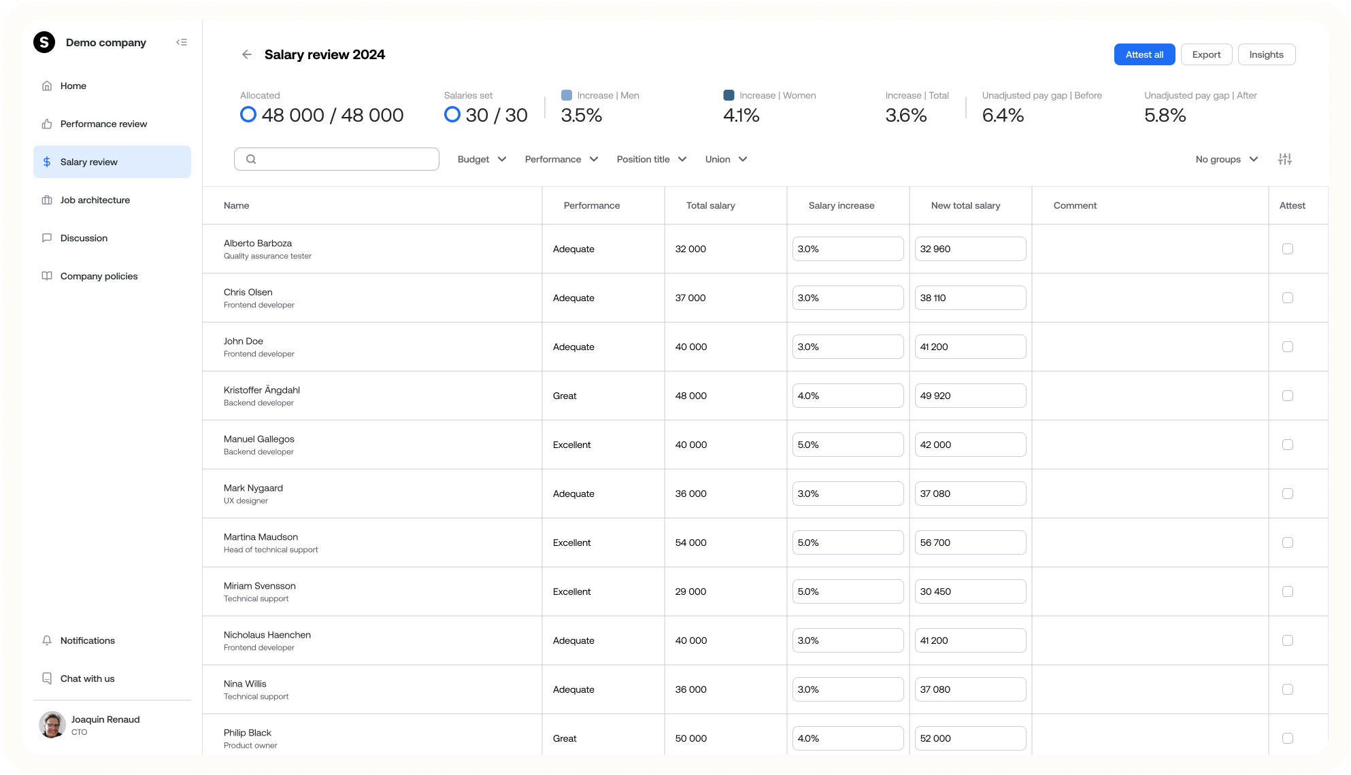Open the Position title filter dropdown
The height and width of the screenshot is (775, 1351).
pos(651,159)
